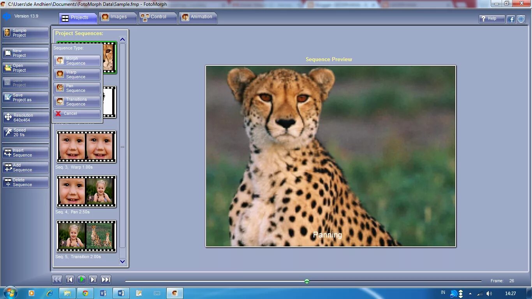Open Word from taskbar
Image resolution: width=532 pixels, height=299 pixels.
point(121,293)
